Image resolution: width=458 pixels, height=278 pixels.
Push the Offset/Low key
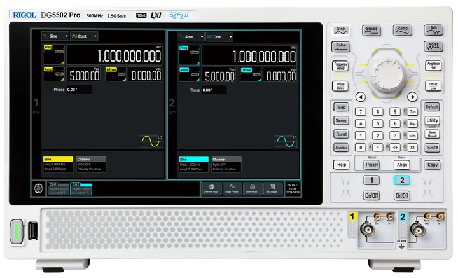[433, 86]
